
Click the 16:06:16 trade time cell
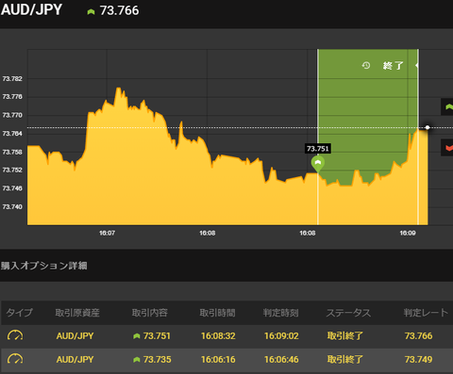[x=218, y=360]
